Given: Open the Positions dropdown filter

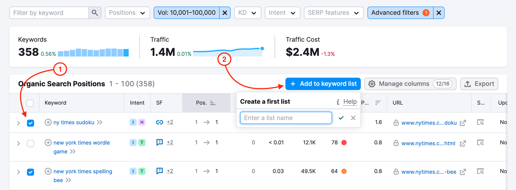Looking at the screenshot, I should coord(127,13).
